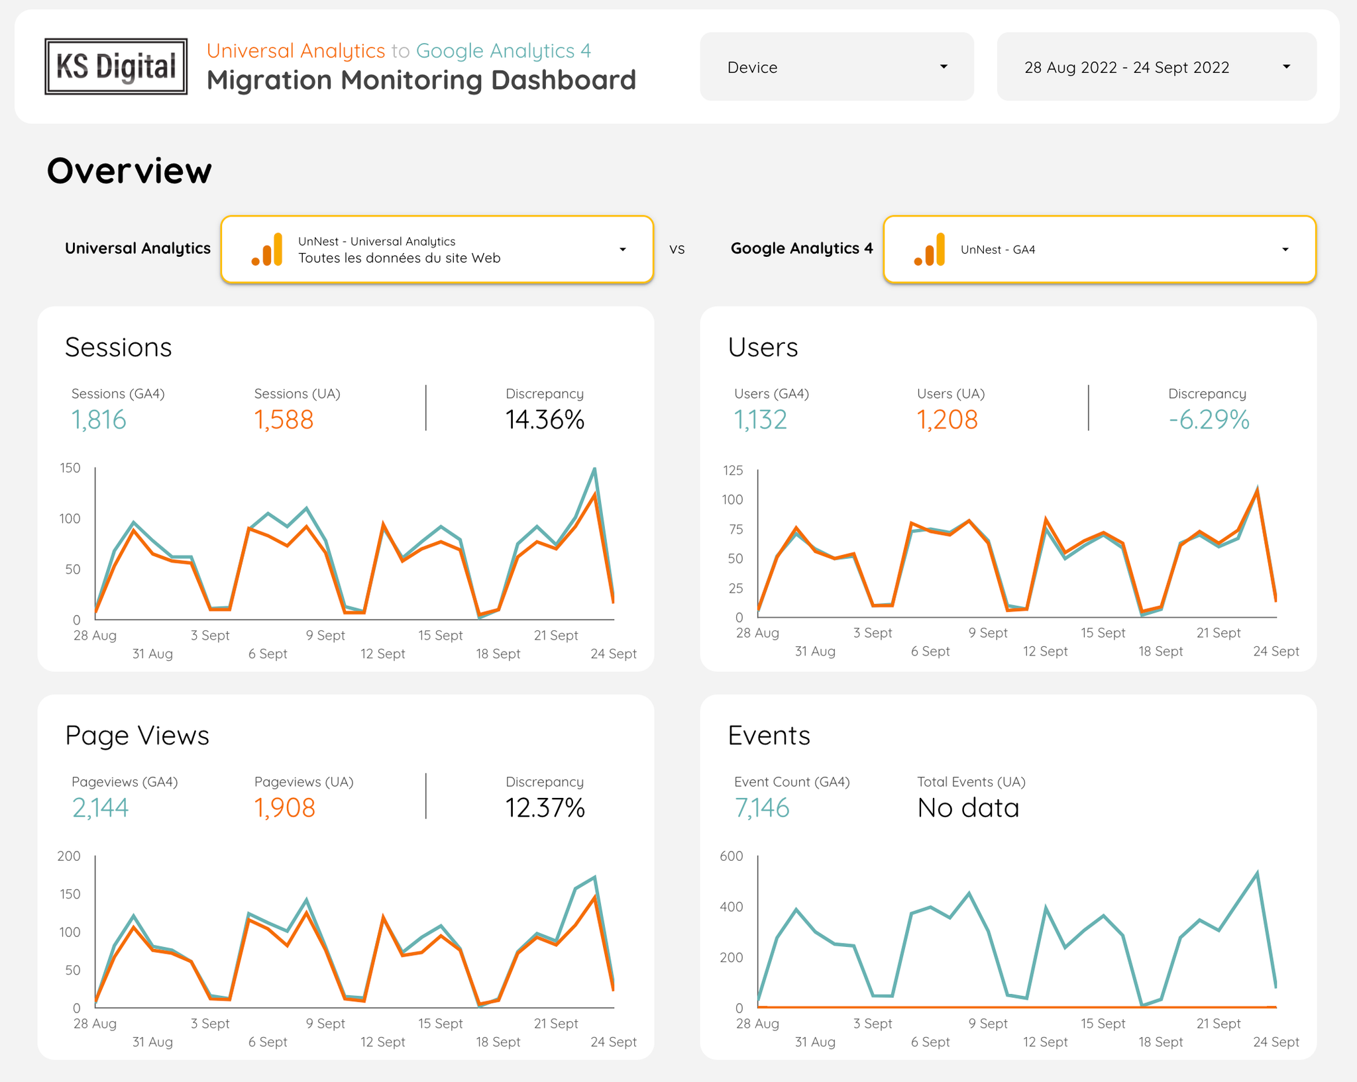Click the Users (GA4) value 1,132
The image size is (1357, 1082).
[761, 420]
